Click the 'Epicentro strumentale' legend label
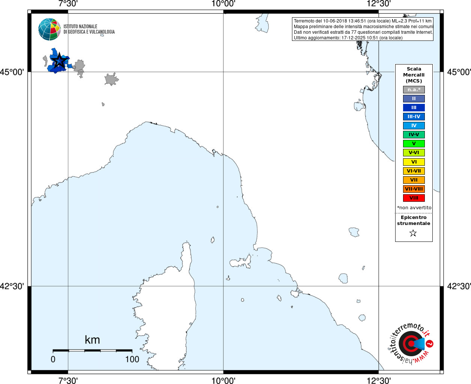Screen dimensions: 471x384 pos(414,220)
